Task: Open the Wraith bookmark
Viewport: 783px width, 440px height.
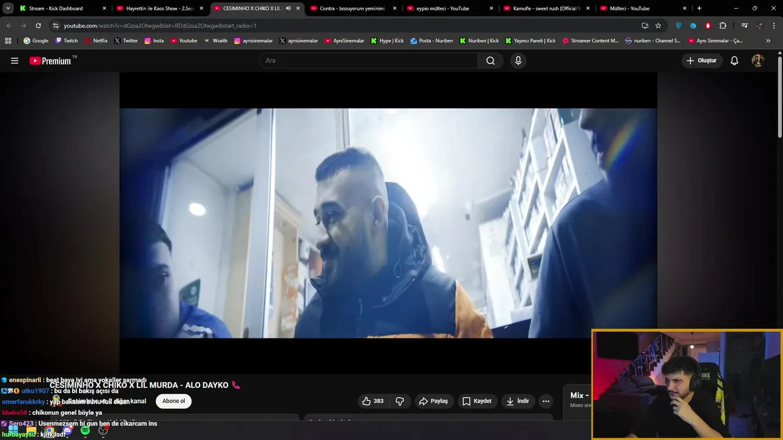Action: (215, 41)
